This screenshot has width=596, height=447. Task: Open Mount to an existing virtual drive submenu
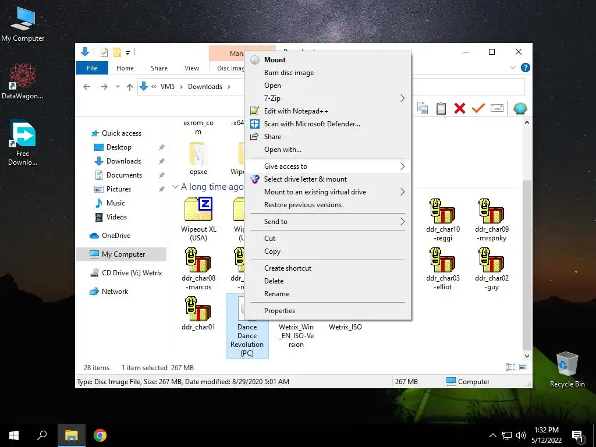[327, 192]
